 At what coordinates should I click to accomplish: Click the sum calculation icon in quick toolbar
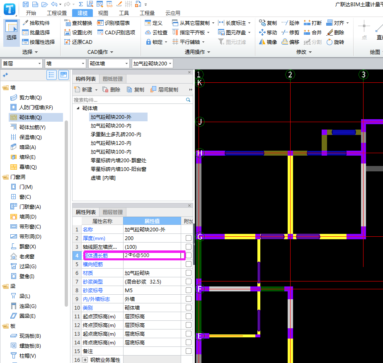(81, 4)
